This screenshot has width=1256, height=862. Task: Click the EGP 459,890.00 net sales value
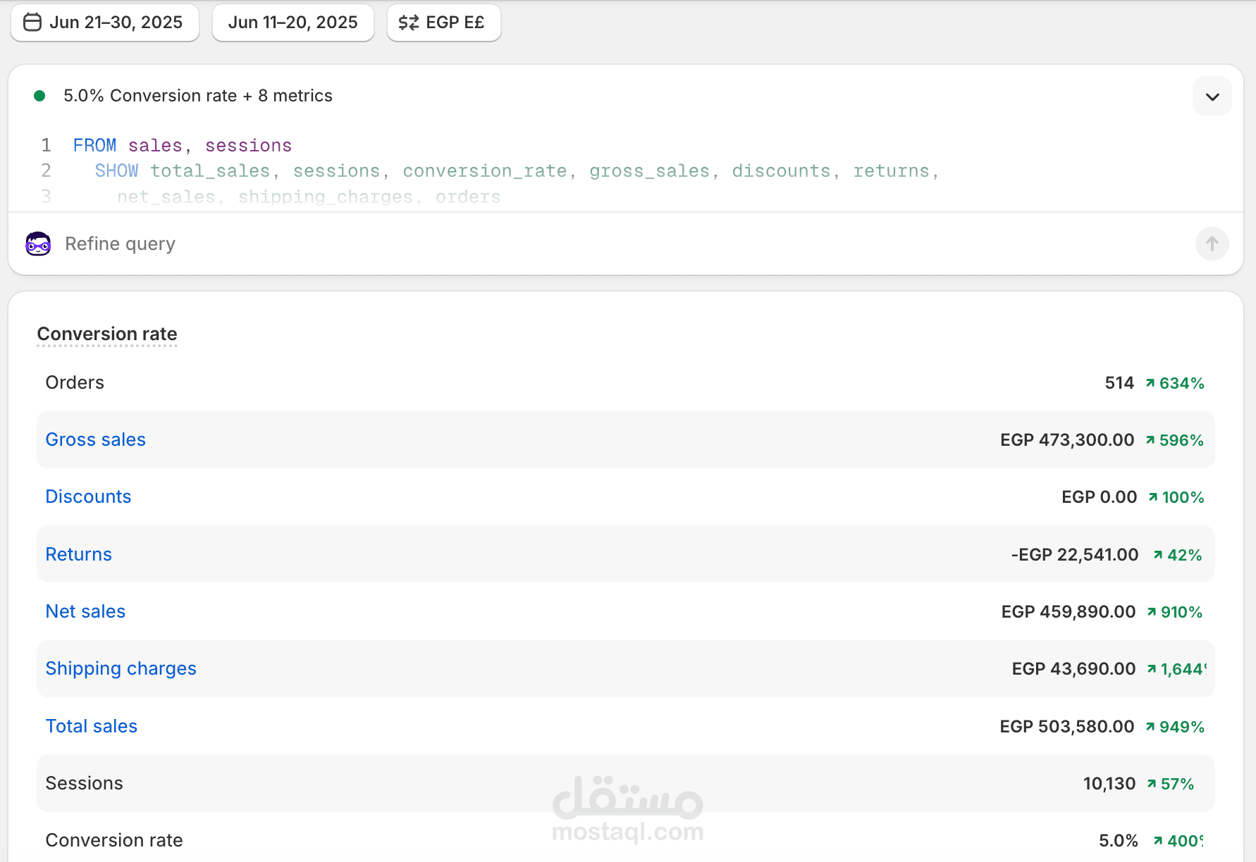(1069, 612)
